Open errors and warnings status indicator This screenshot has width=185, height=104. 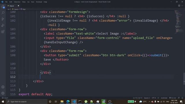(x=5, y=98)
